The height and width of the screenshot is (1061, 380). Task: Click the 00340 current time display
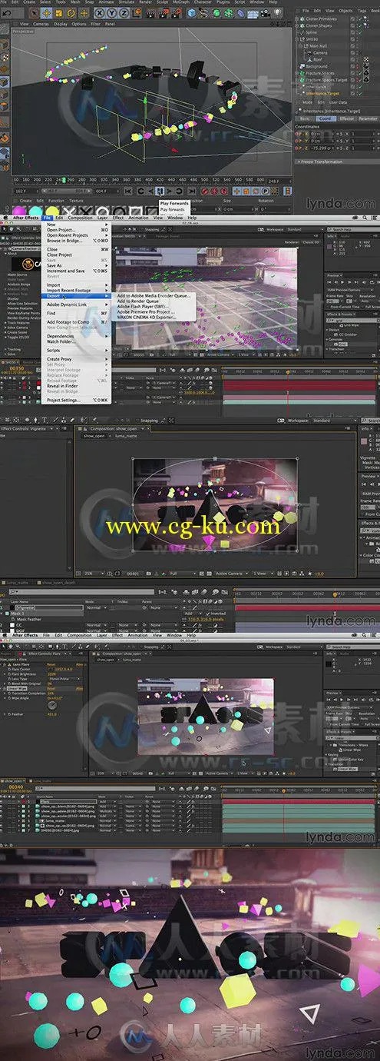click(15, 787)
